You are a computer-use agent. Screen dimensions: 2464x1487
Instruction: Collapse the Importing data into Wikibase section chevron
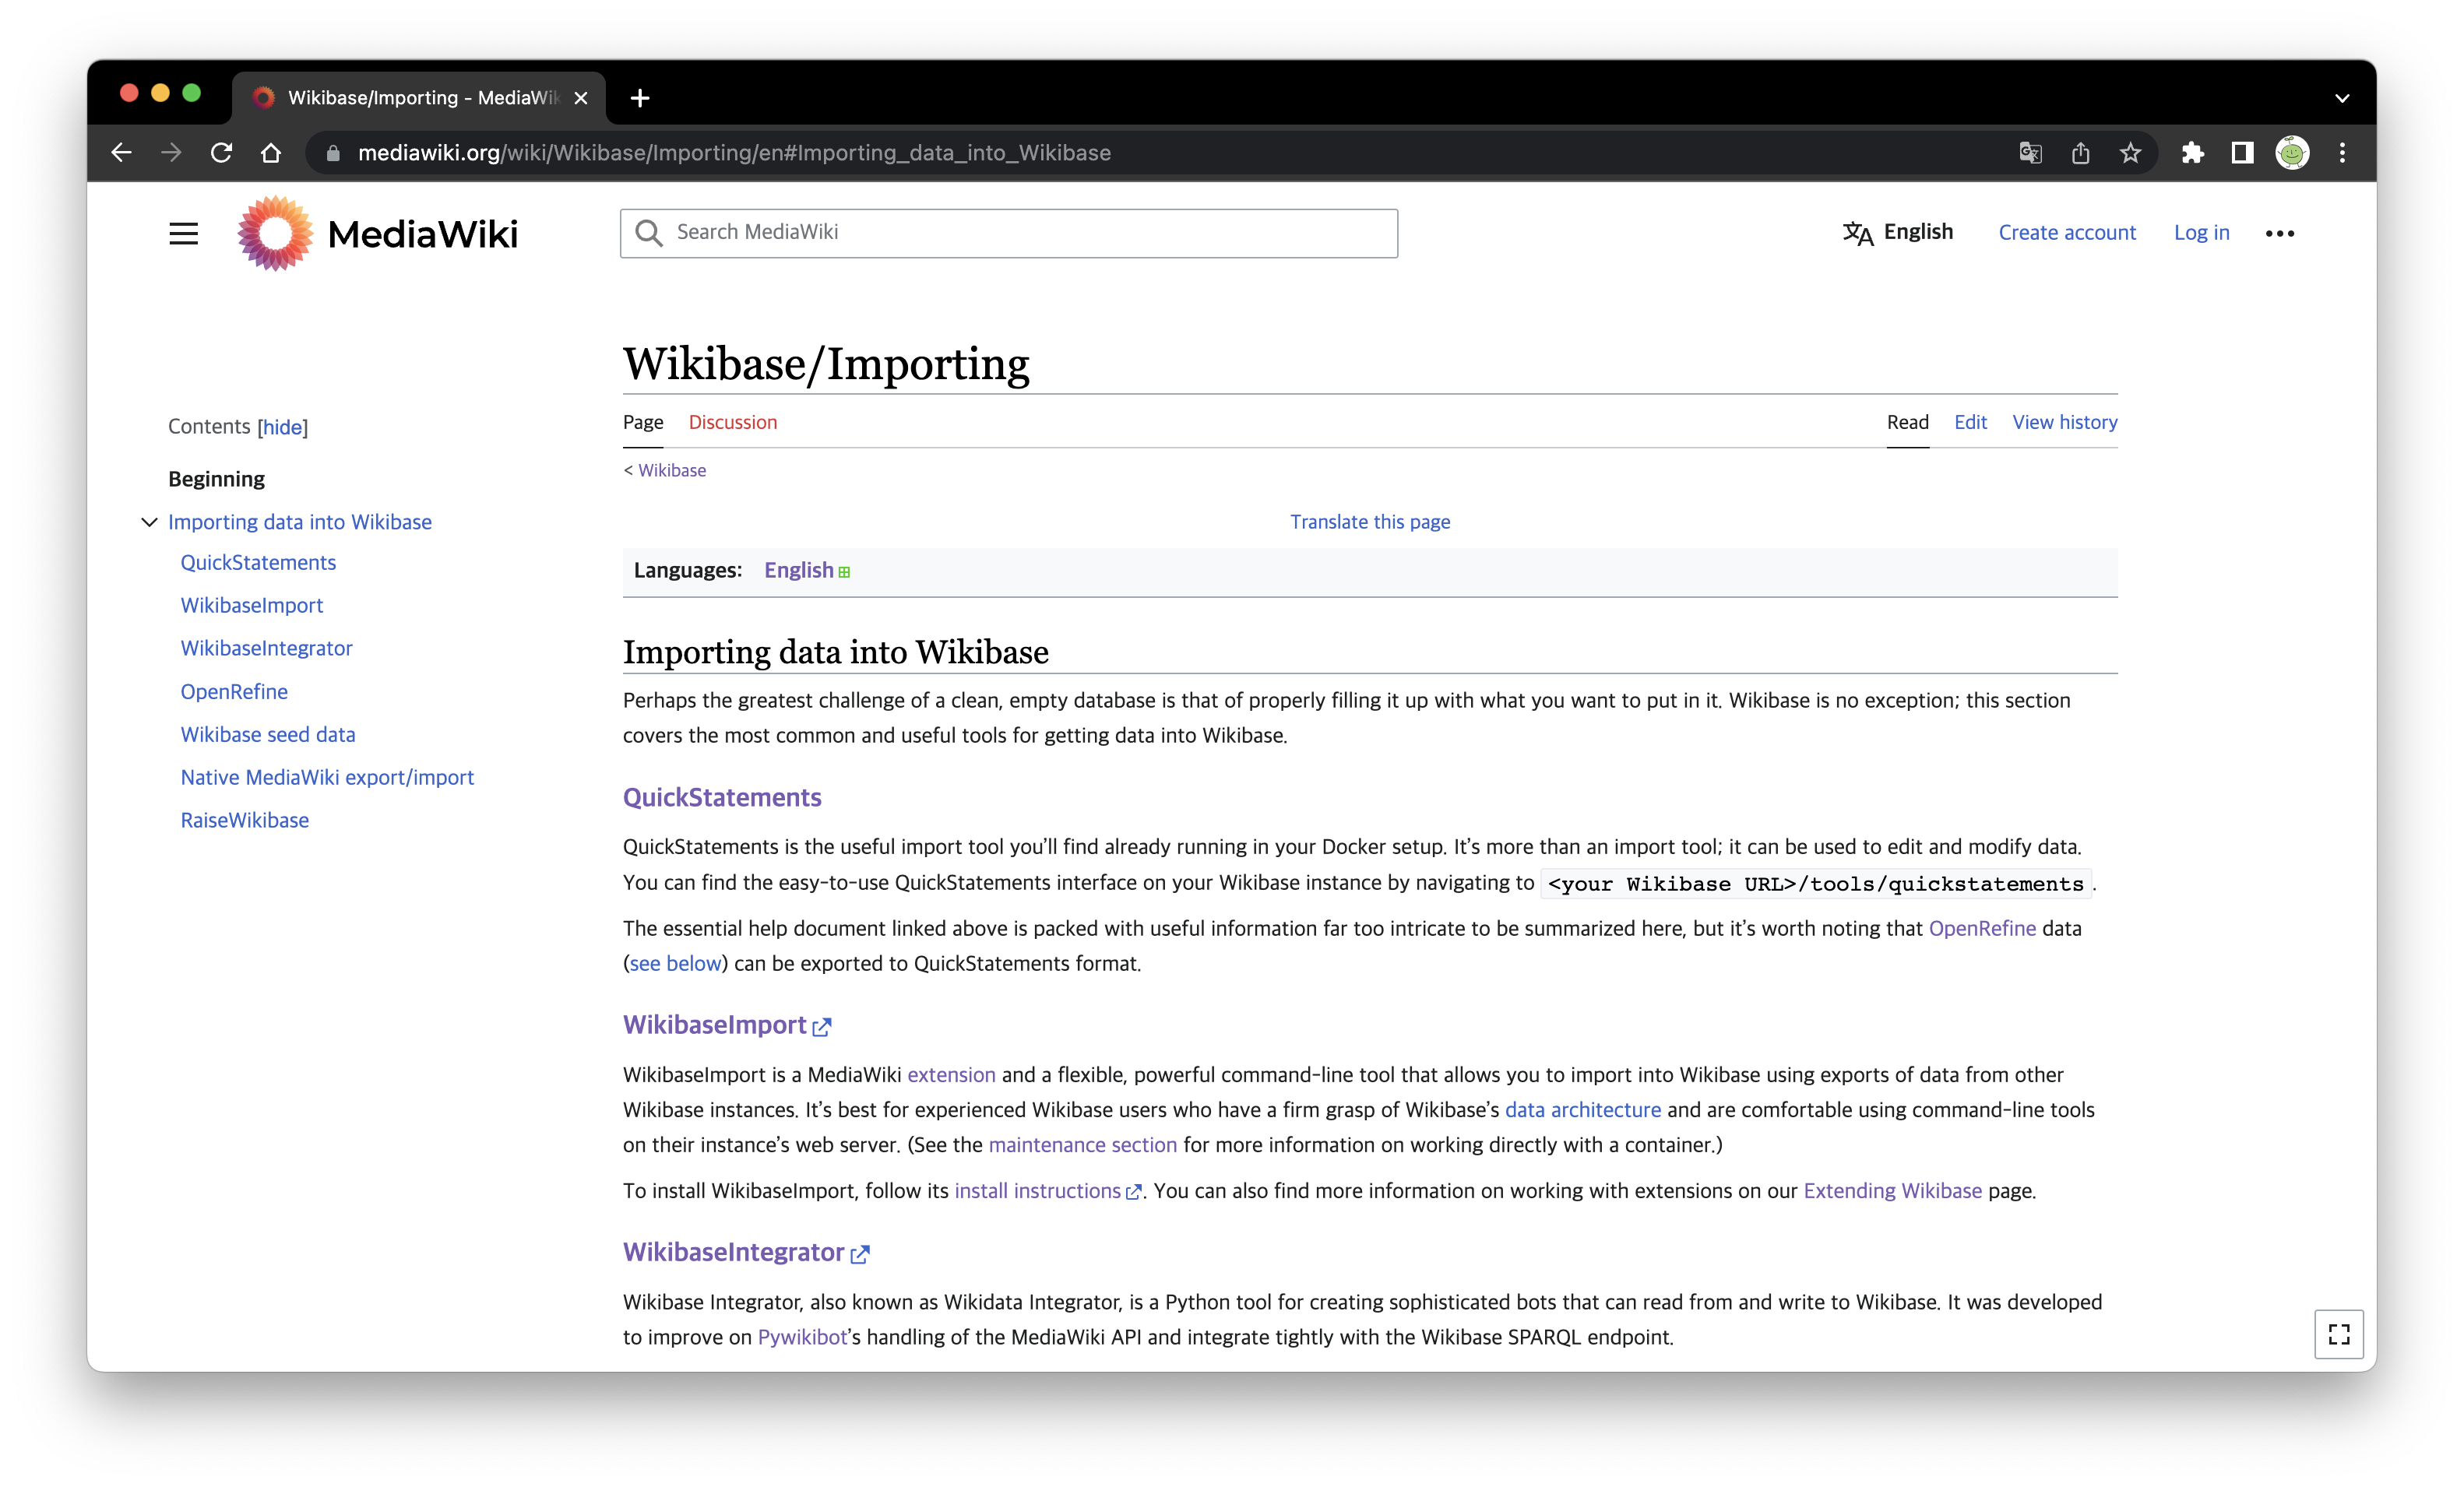tap(149, 521)
